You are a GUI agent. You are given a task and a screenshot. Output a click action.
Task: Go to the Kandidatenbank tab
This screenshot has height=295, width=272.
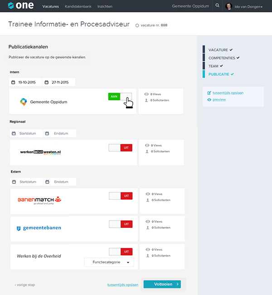(78, 6)
